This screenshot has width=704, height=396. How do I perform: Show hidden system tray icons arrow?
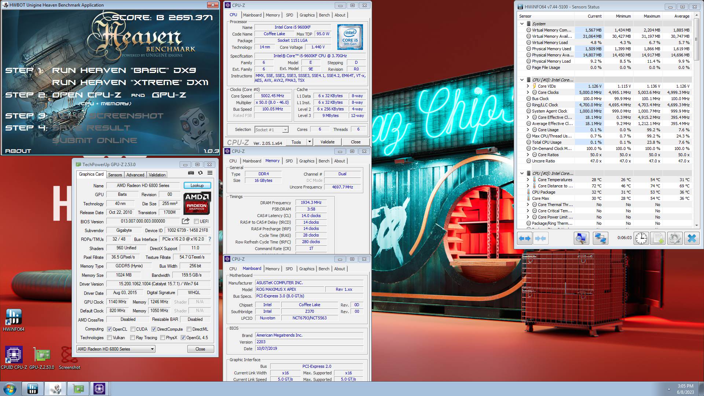668,389
